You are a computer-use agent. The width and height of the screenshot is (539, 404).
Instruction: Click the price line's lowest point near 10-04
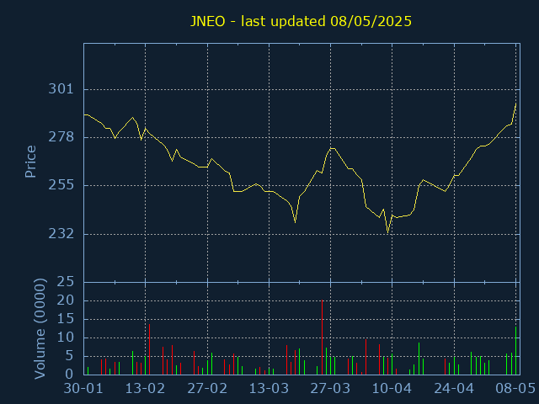click(x=387, y=233)
